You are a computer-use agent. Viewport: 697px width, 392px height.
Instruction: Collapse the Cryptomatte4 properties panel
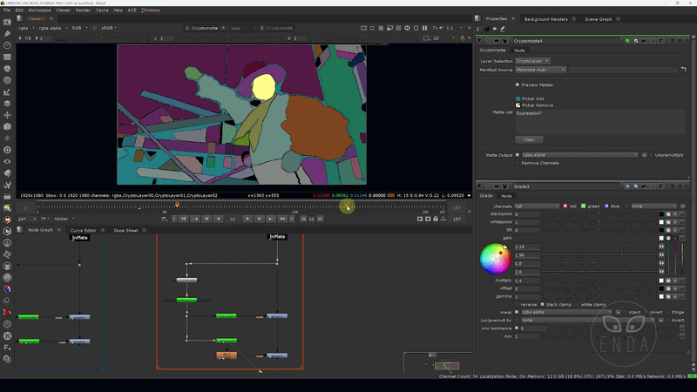(479, 41)
